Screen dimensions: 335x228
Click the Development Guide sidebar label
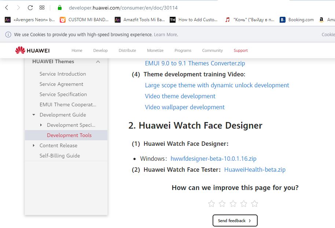pos(63,115)
